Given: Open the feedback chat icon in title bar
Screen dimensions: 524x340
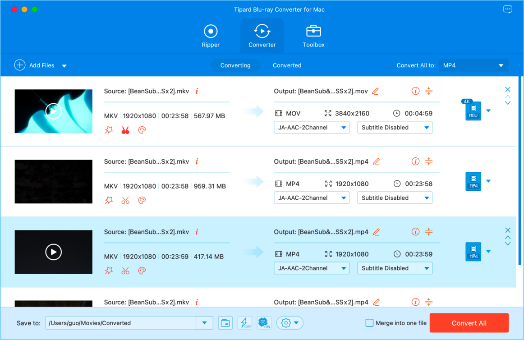Looking at the screenshot, I should [507, 9].
